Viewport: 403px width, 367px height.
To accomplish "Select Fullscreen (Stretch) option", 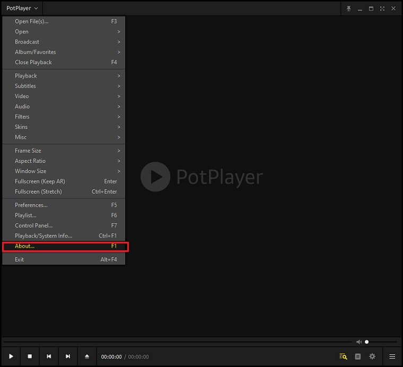I will click(x=64, y=192).
